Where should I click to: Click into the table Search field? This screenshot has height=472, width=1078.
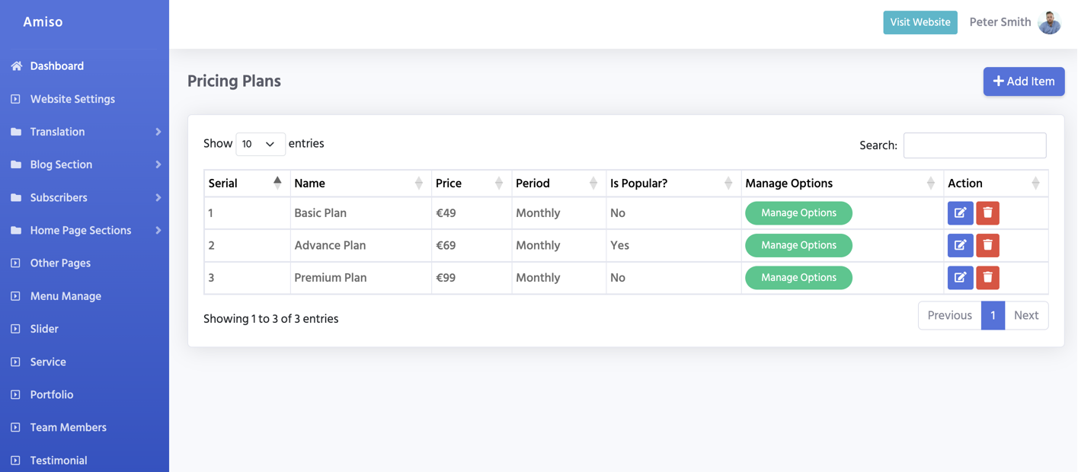pyautogui.click(x=974, y=145)
